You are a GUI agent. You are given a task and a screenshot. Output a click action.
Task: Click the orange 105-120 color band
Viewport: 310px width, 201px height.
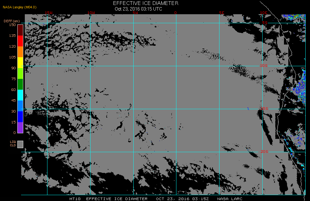coord(20,52)
